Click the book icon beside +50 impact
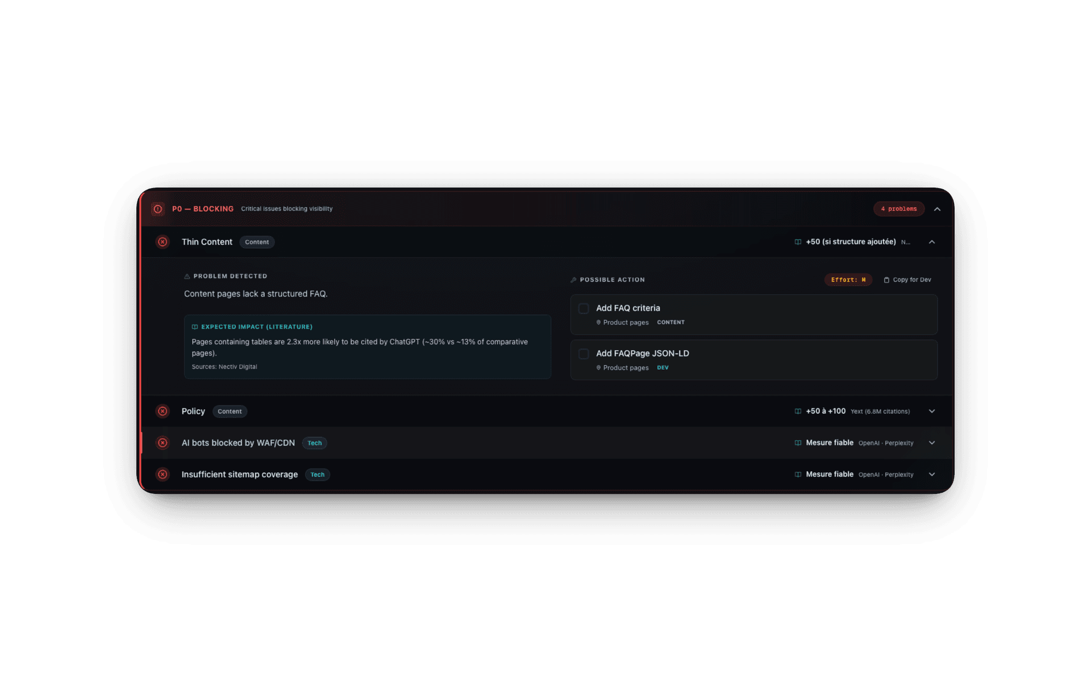 point(798,242)
